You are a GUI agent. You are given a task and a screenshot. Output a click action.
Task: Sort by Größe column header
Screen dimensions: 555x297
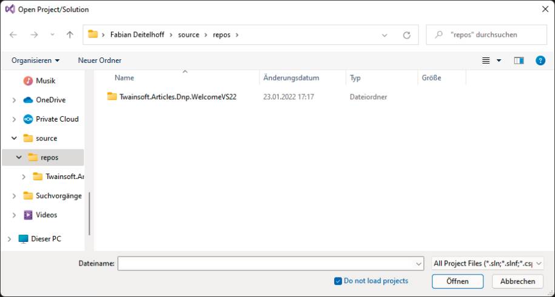pyautogui.click(x=431, y=77)
